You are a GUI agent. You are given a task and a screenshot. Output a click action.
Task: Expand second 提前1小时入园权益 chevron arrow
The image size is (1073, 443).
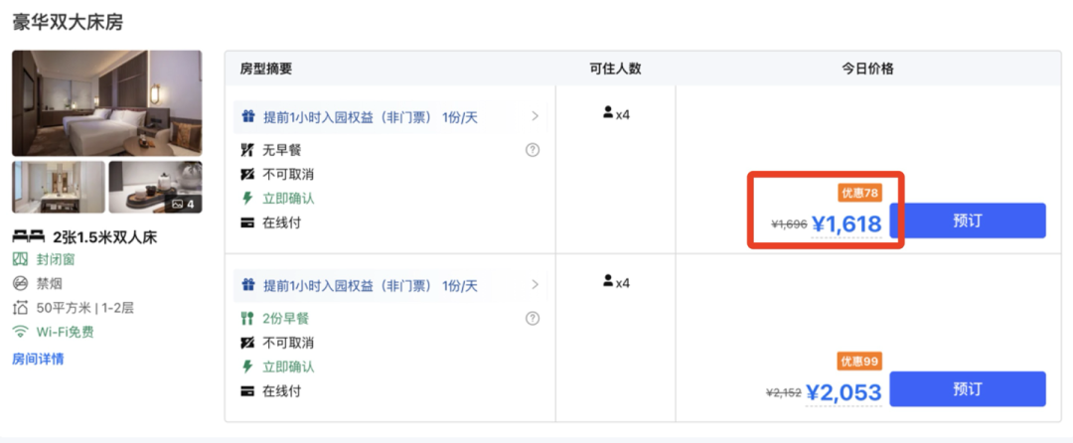coord(535,285)
